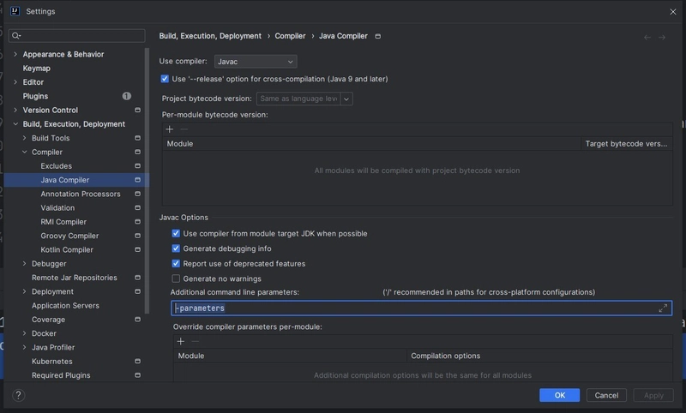Uncheck Generate debugging info
This screenshot has width=686, height=413.
(176, 248)
